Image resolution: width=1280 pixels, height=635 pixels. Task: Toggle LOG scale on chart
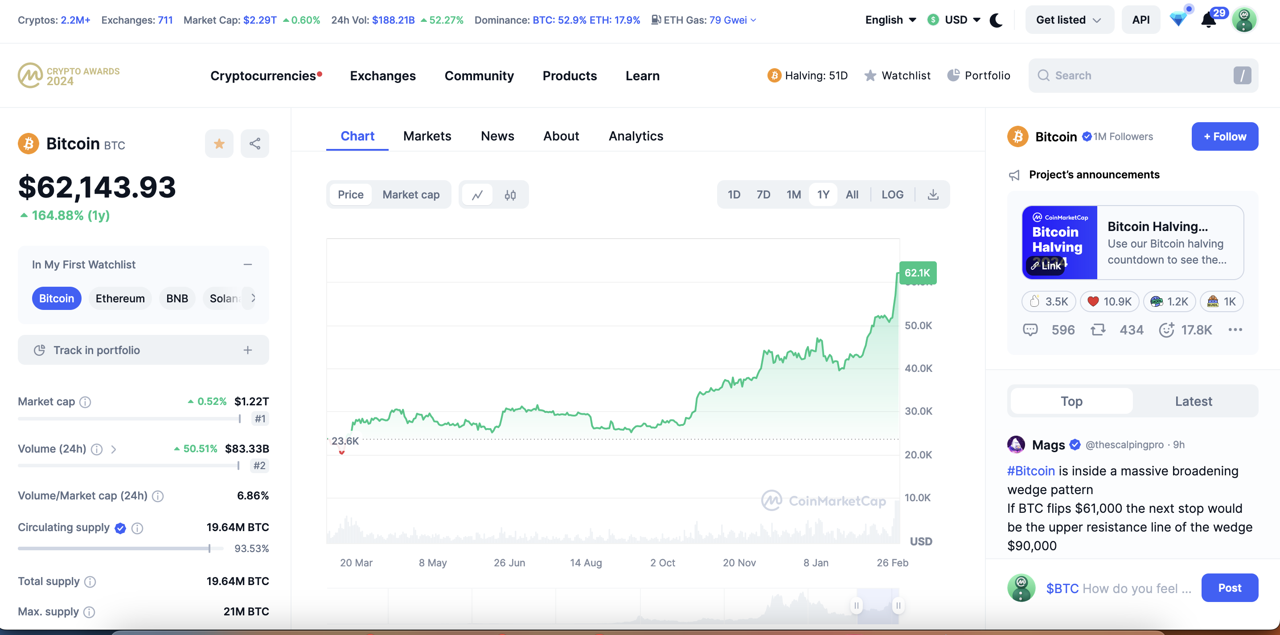[x=892, y=194]
